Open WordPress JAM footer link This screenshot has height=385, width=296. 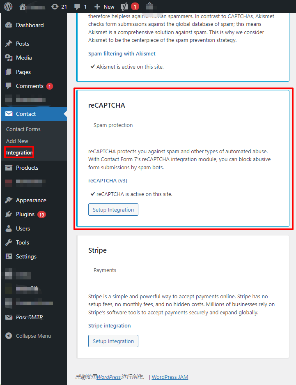[170, 377]
